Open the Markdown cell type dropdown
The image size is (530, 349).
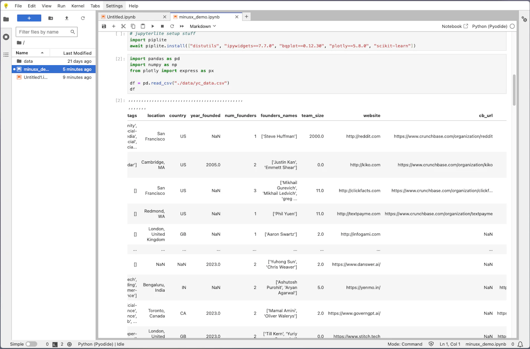pyautogui.click(x=203, y=26)
